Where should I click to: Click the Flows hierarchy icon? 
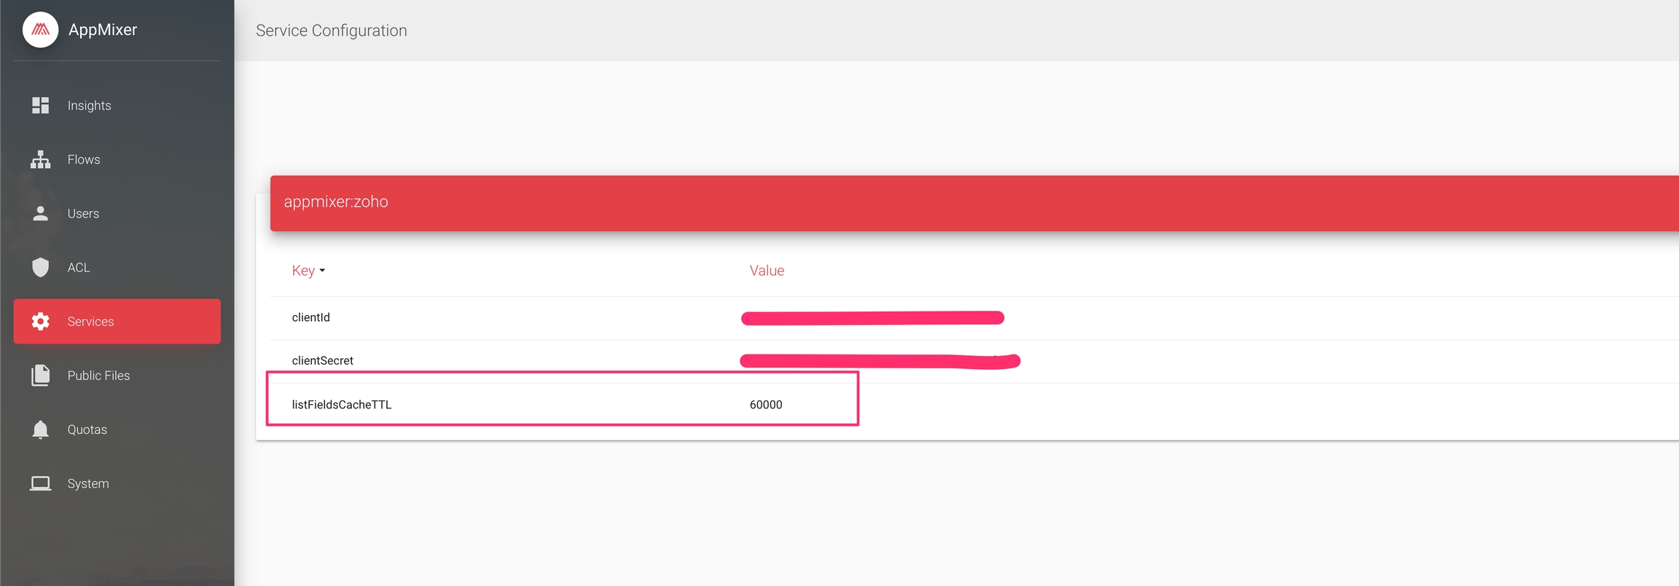click(x=40, y=159)
